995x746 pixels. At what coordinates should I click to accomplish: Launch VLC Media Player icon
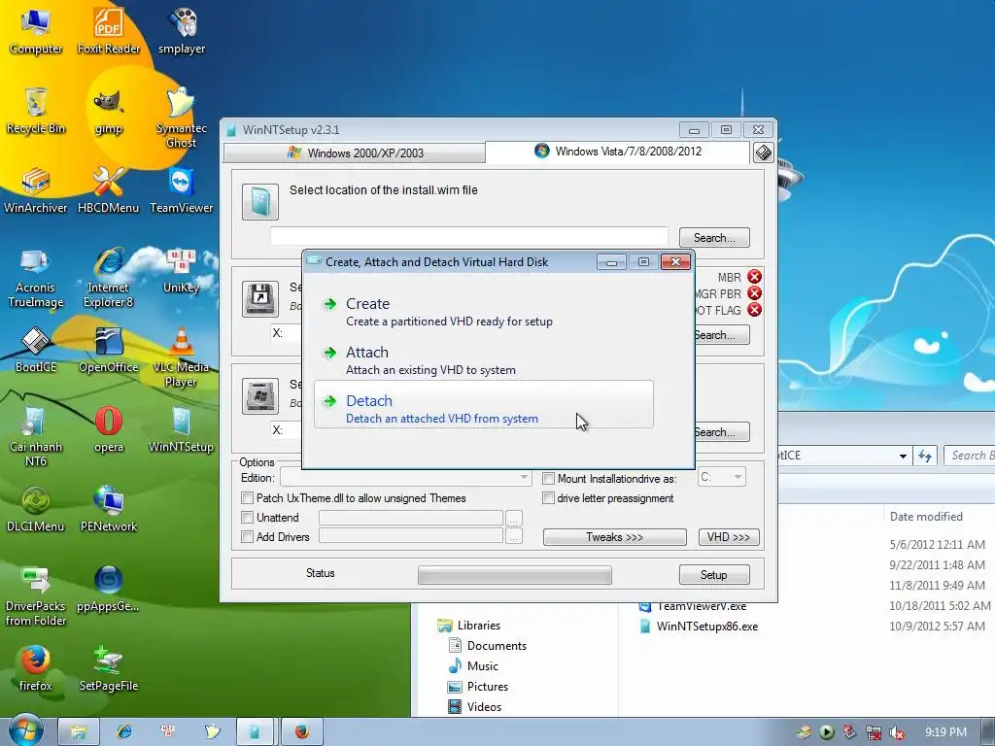(182, 356)
